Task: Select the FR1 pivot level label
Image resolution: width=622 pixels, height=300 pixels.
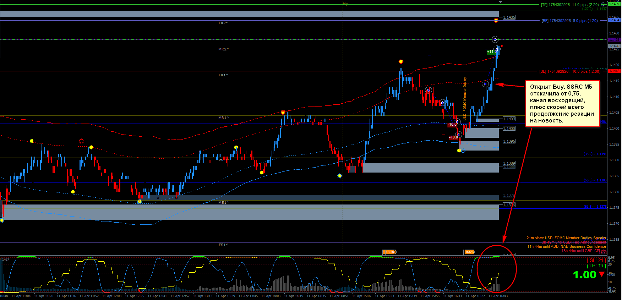Action: 223,75
